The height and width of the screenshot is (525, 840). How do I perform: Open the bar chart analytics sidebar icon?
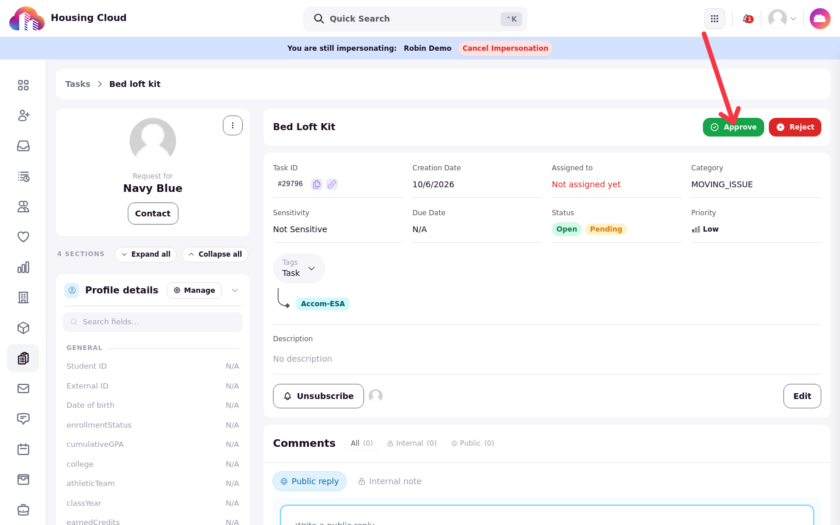tap(23, 267)
